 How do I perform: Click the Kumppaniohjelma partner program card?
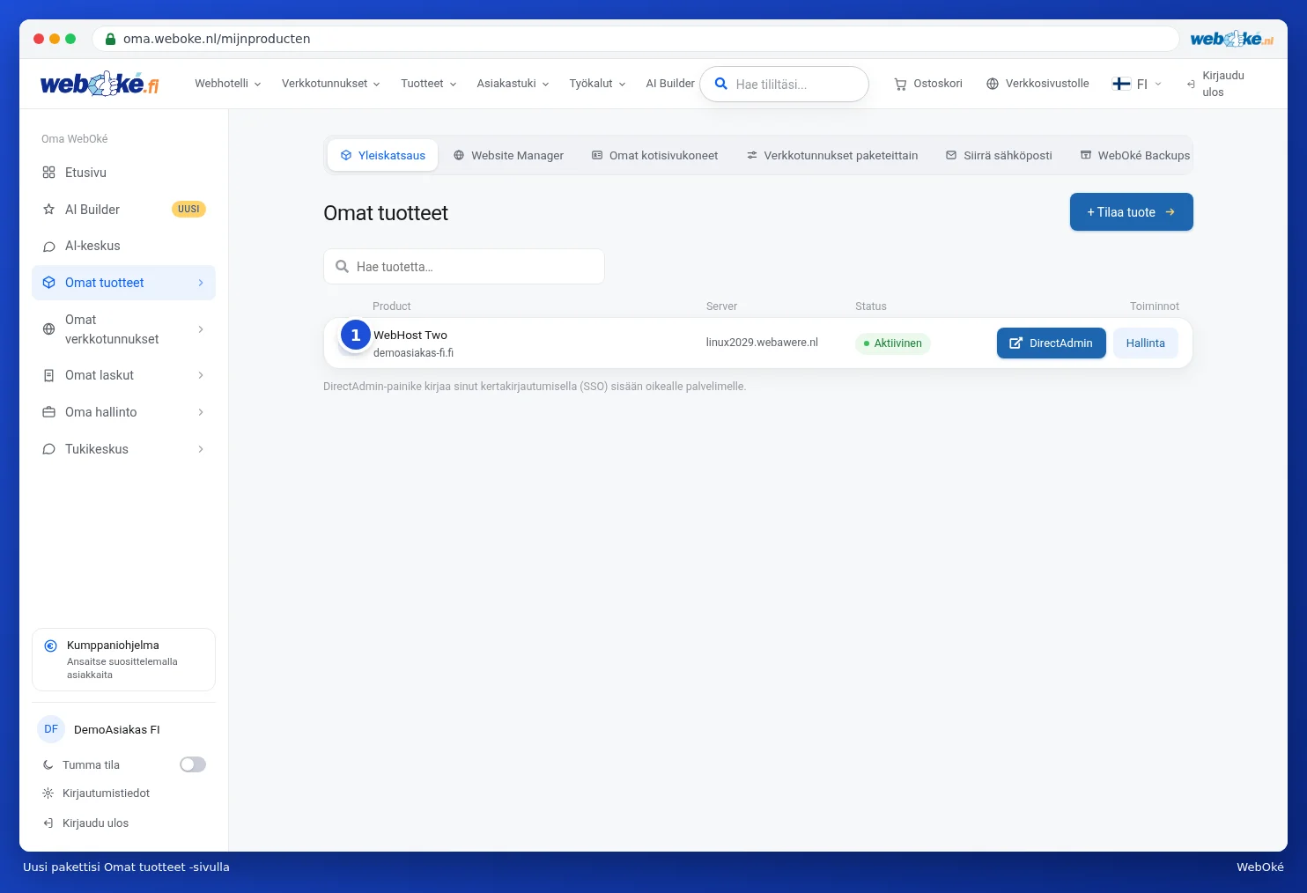pyautogui.click(x=123, y=660)
